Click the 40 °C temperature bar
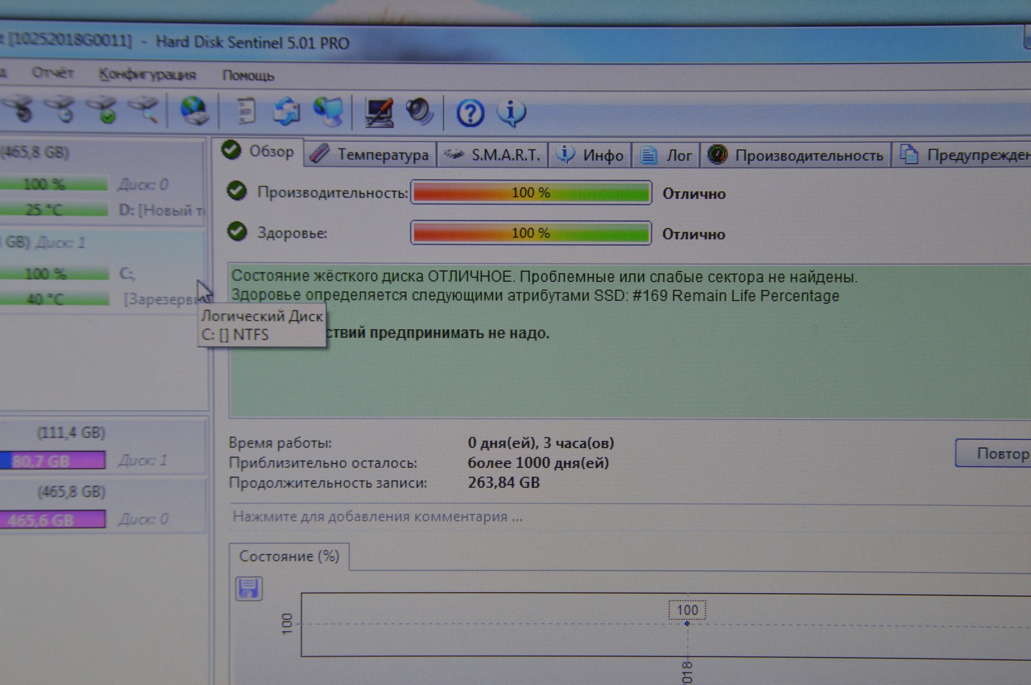The height and width of the screenshot is (685, 1031). (54, 299)
